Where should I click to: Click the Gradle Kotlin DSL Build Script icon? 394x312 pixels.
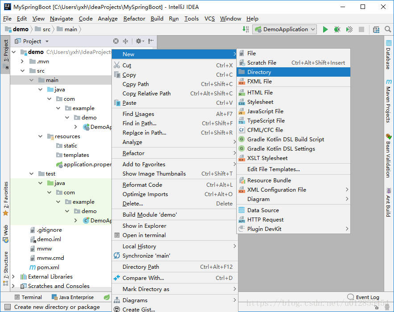pyautogui.click(x=242, y=139)
